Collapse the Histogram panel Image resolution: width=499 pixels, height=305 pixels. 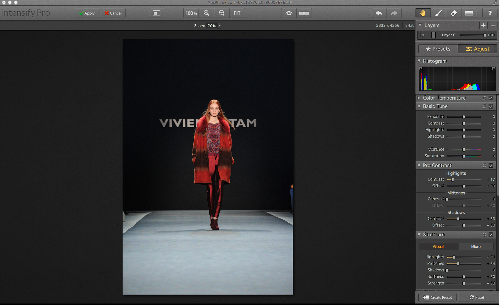pos(419,61)
